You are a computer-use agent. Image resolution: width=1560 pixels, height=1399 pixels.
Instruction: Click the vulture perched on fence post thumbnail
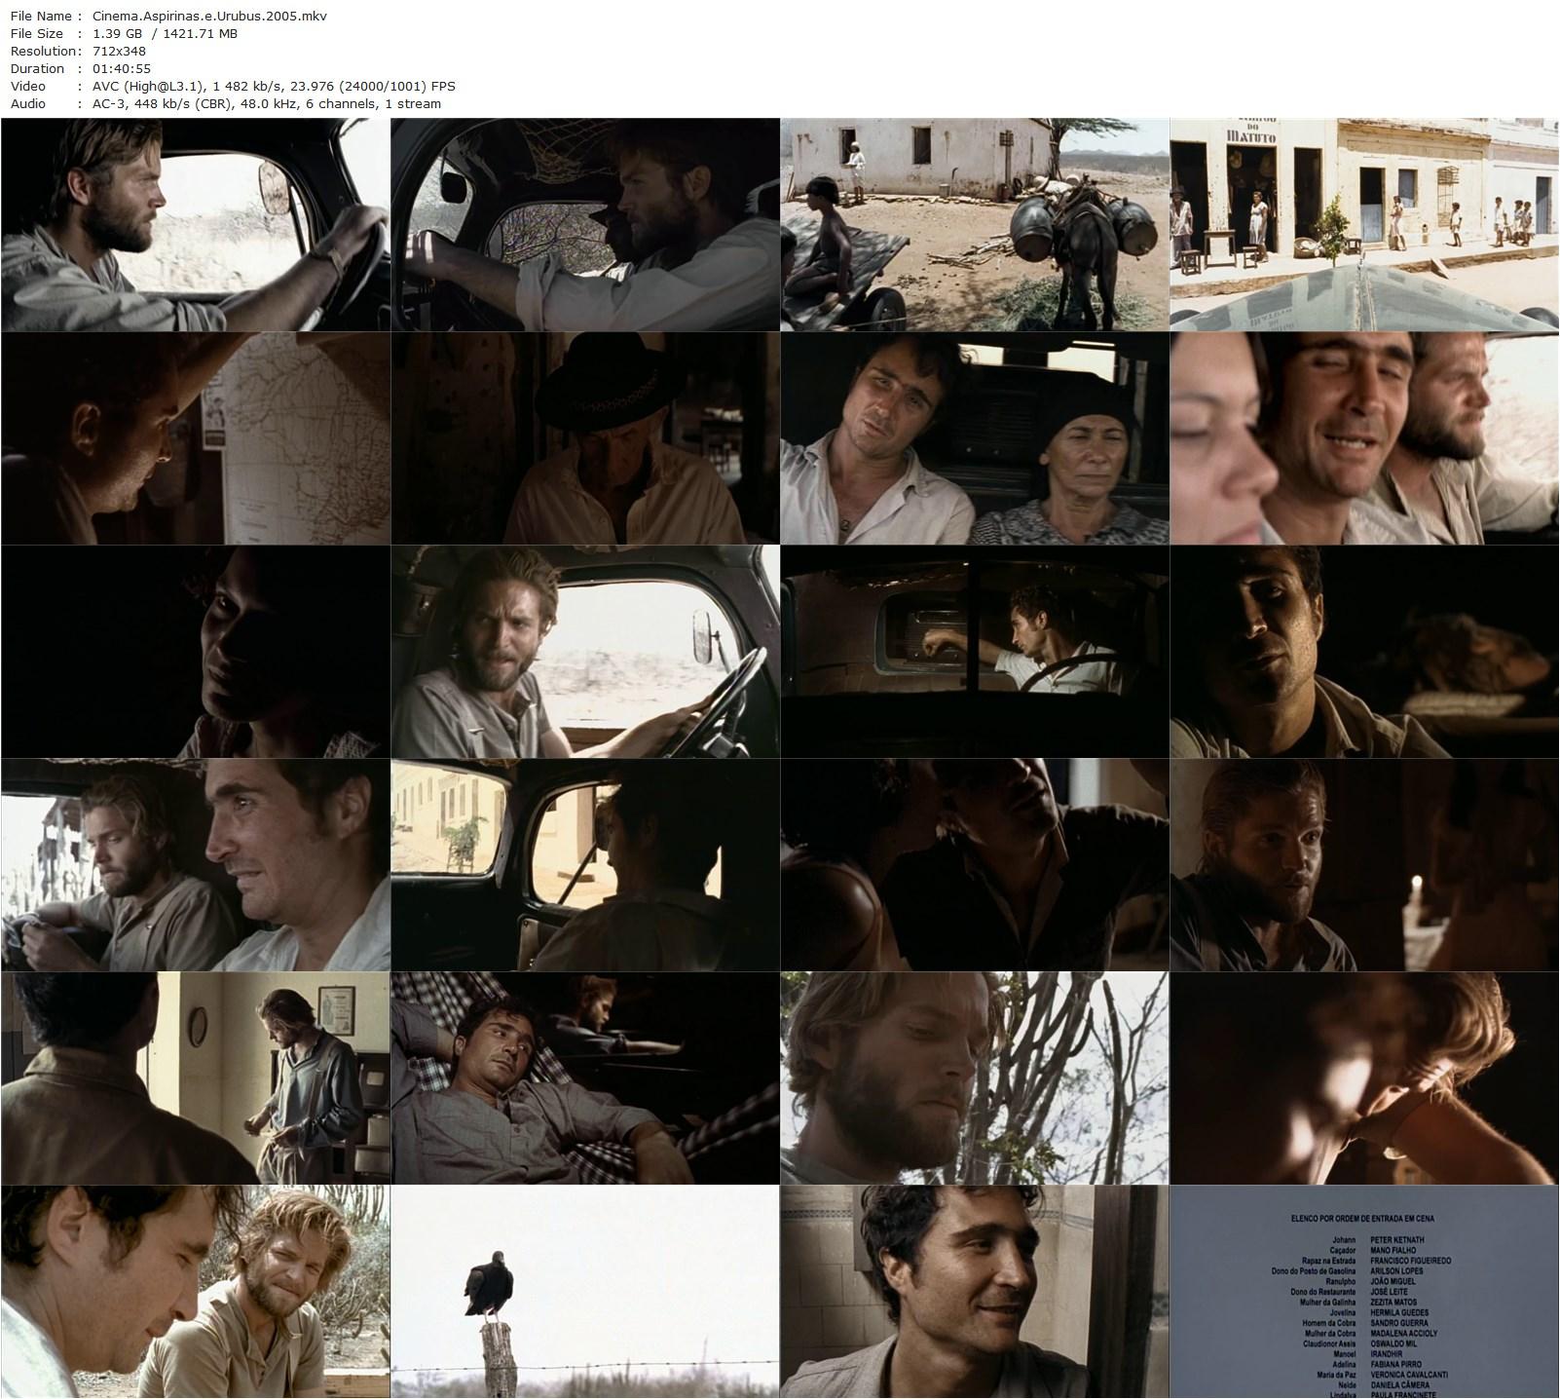tap(585, 1291)
